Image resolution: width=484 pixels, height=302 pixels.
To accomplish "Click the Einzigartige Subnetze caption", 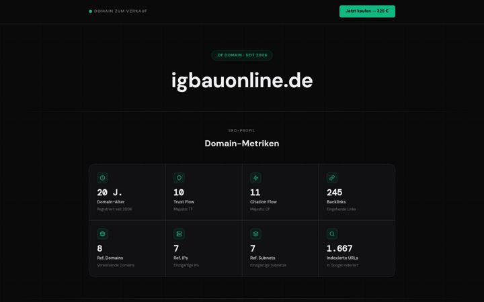I will pos(268,265).
